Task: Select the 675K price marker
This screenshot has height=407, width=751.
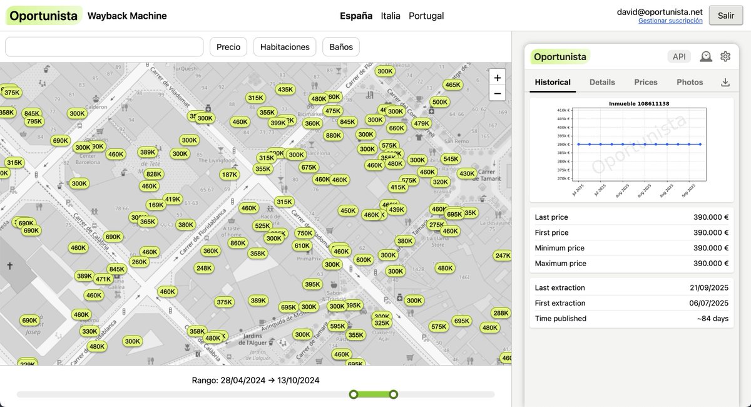Action: pyautogui.click(x=309, y=167)
